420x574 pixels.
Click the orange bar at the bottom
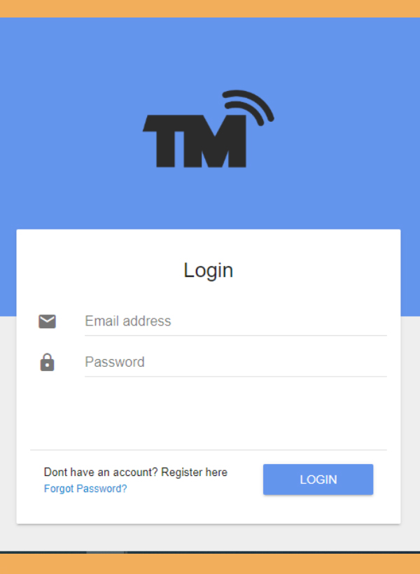click(x=210, y=563)
